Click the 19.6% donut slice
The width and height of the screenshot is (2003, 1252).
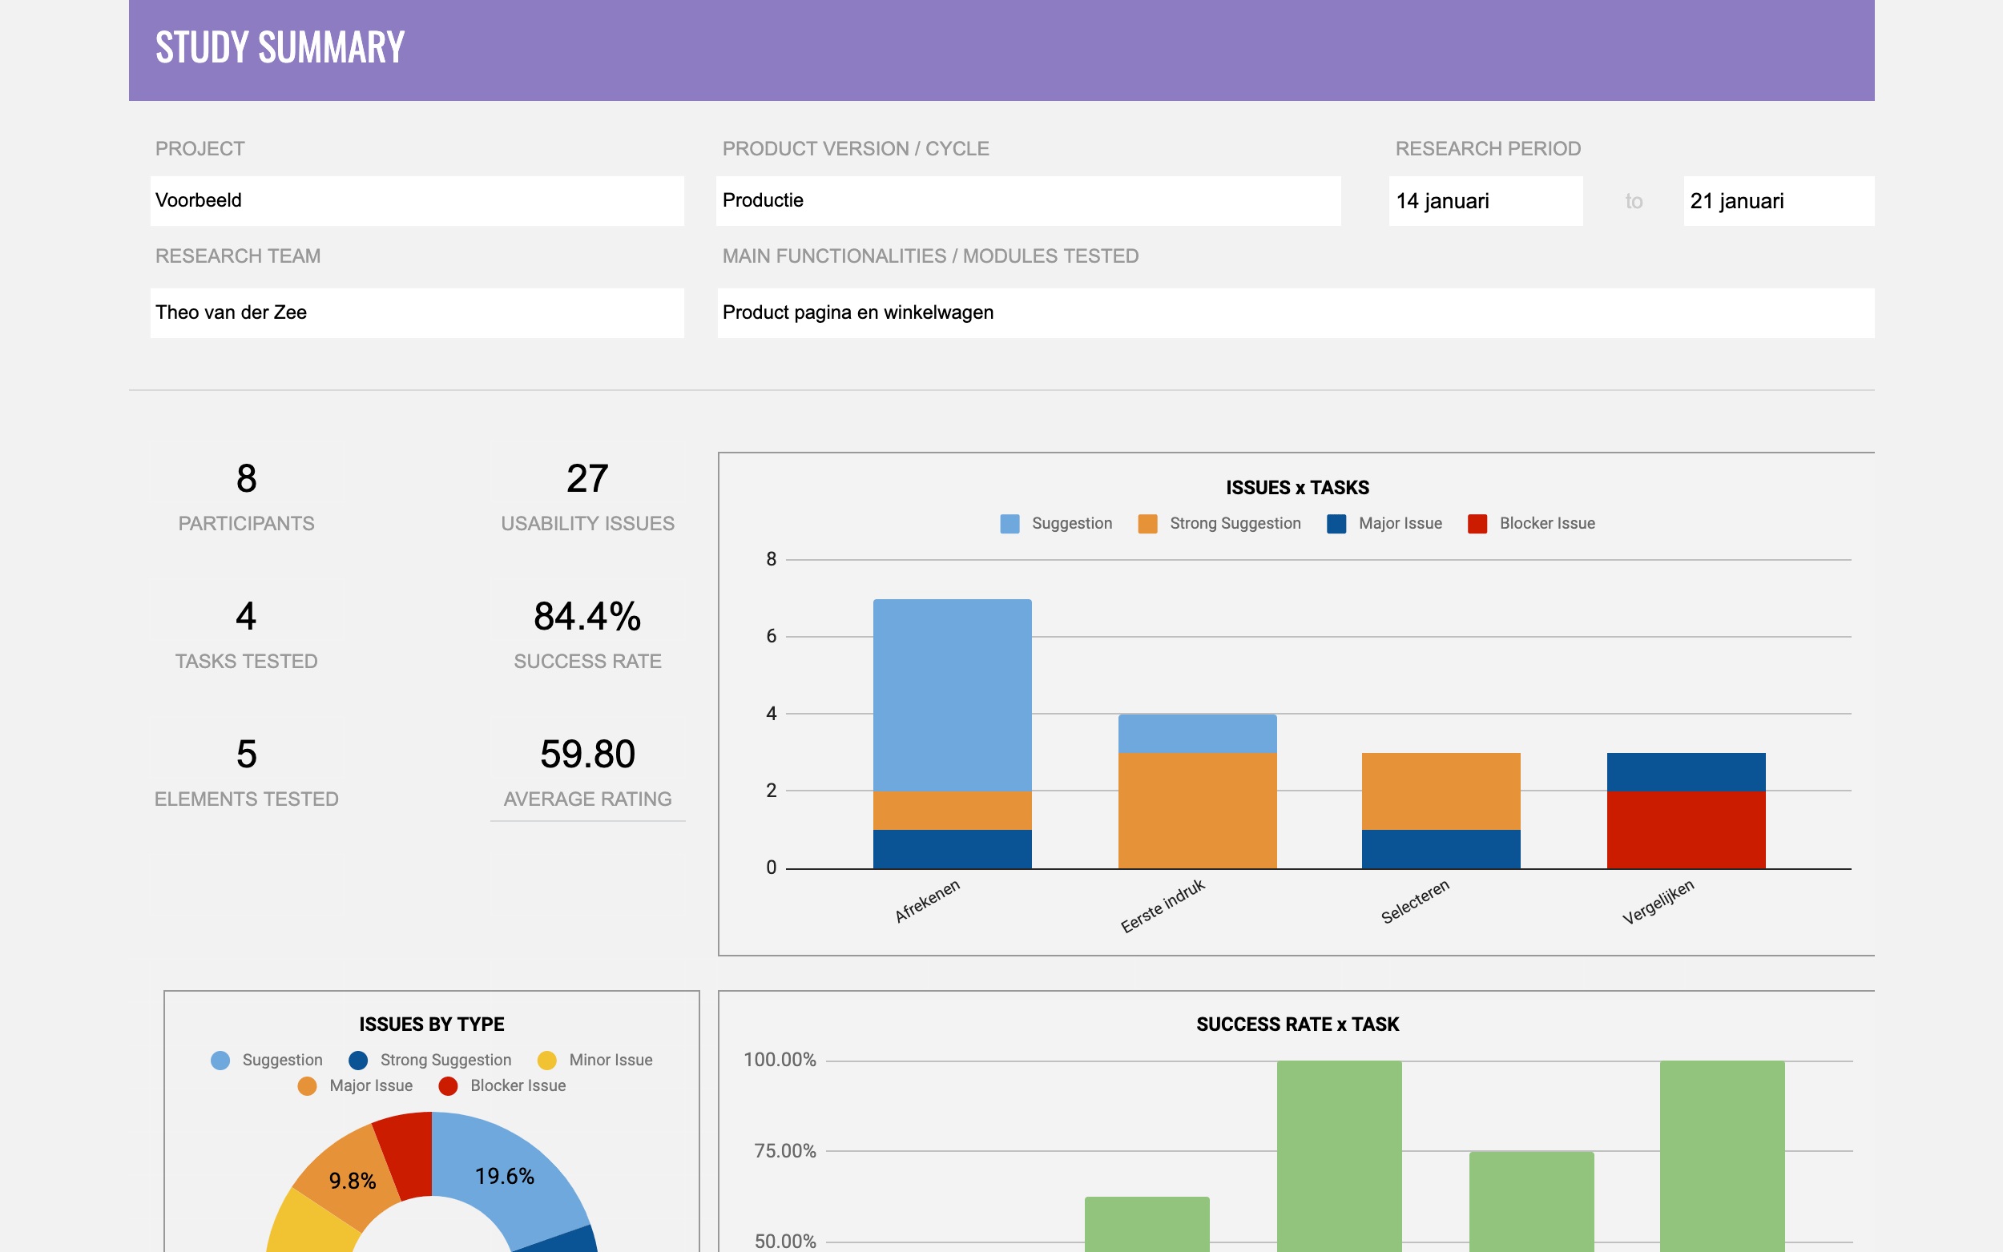click(504, 1177)
